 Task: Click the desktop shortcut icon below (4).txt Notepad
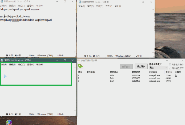tap(9, 122)
